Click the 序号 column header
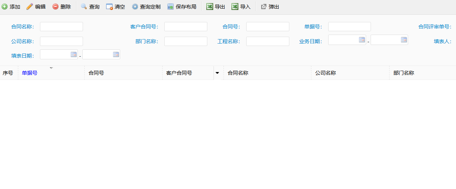The width and height of the screenshot is (456, 189). point(9,73)
